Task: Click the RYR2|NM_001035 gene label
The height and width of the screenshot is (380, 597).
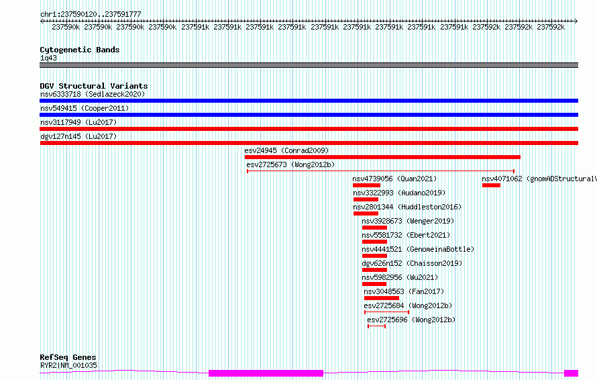Action: coord(68,365)
